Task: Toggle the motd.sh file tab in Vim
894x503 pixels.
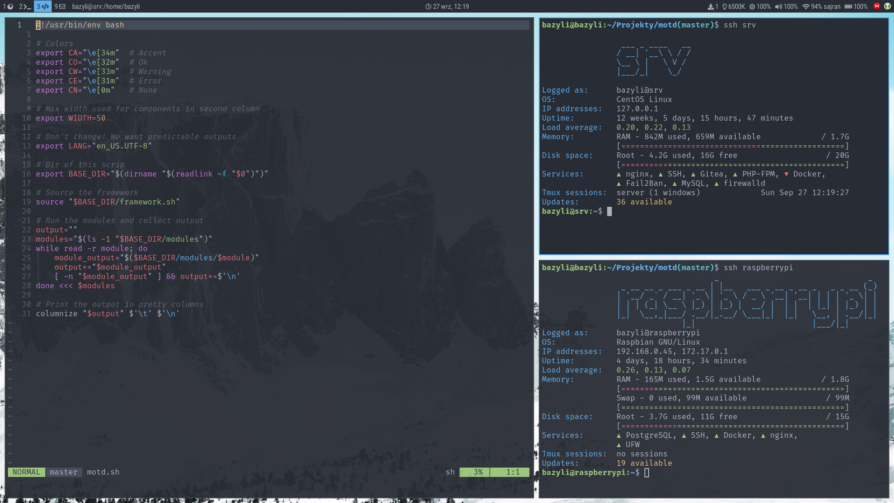Action: point(102,472)
